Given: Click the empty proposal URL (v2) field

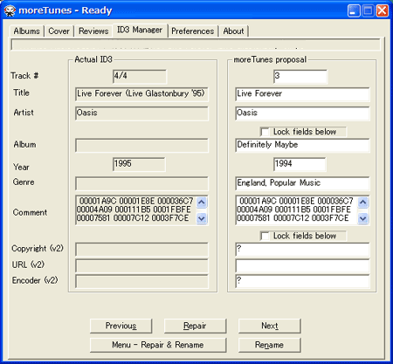Looking at the screenshot, I should [302, 266].
